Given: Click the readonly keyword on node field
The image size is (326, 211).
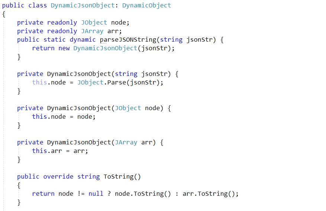Looking at the screenshot, I should point(62,22).
